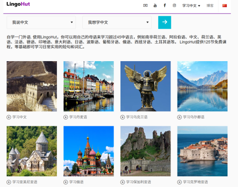The height and width of the screenshot is (187, 238).
Task: Open the Facebook icon in header
Action: [x=165, y=6]
